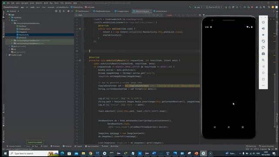
Task: Open the app run configuration dropdown
Action: coord(198,7)
